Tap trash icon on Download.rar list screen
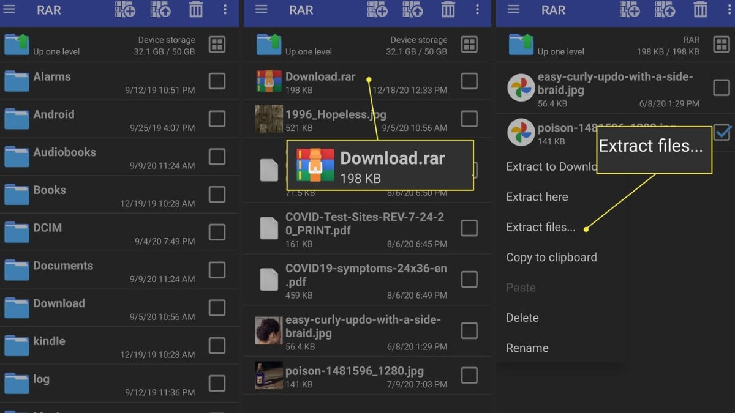The width and height of the screenshot is (735, 413). (448, 10)
